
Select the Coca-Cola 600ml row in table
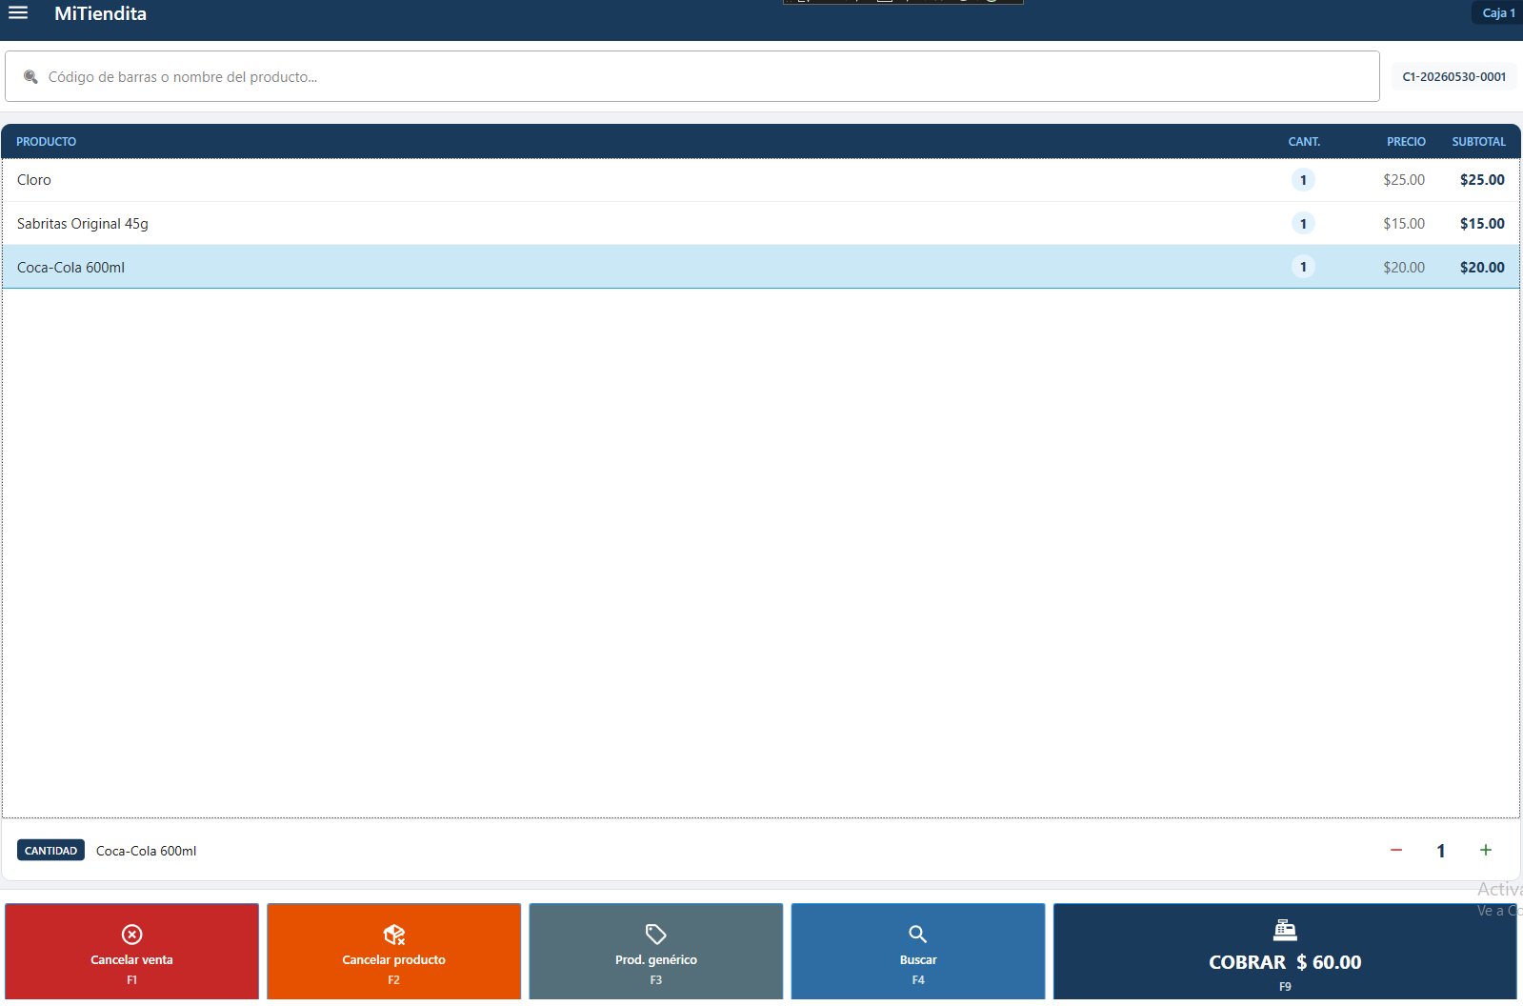pyautogui.click(x=760, y=267)
